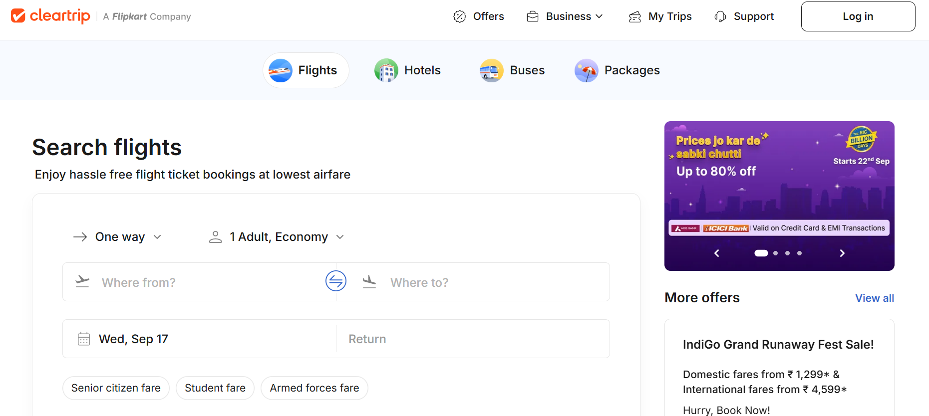
Task: Go to the next promo banner slide
Action: pos(842,253)
